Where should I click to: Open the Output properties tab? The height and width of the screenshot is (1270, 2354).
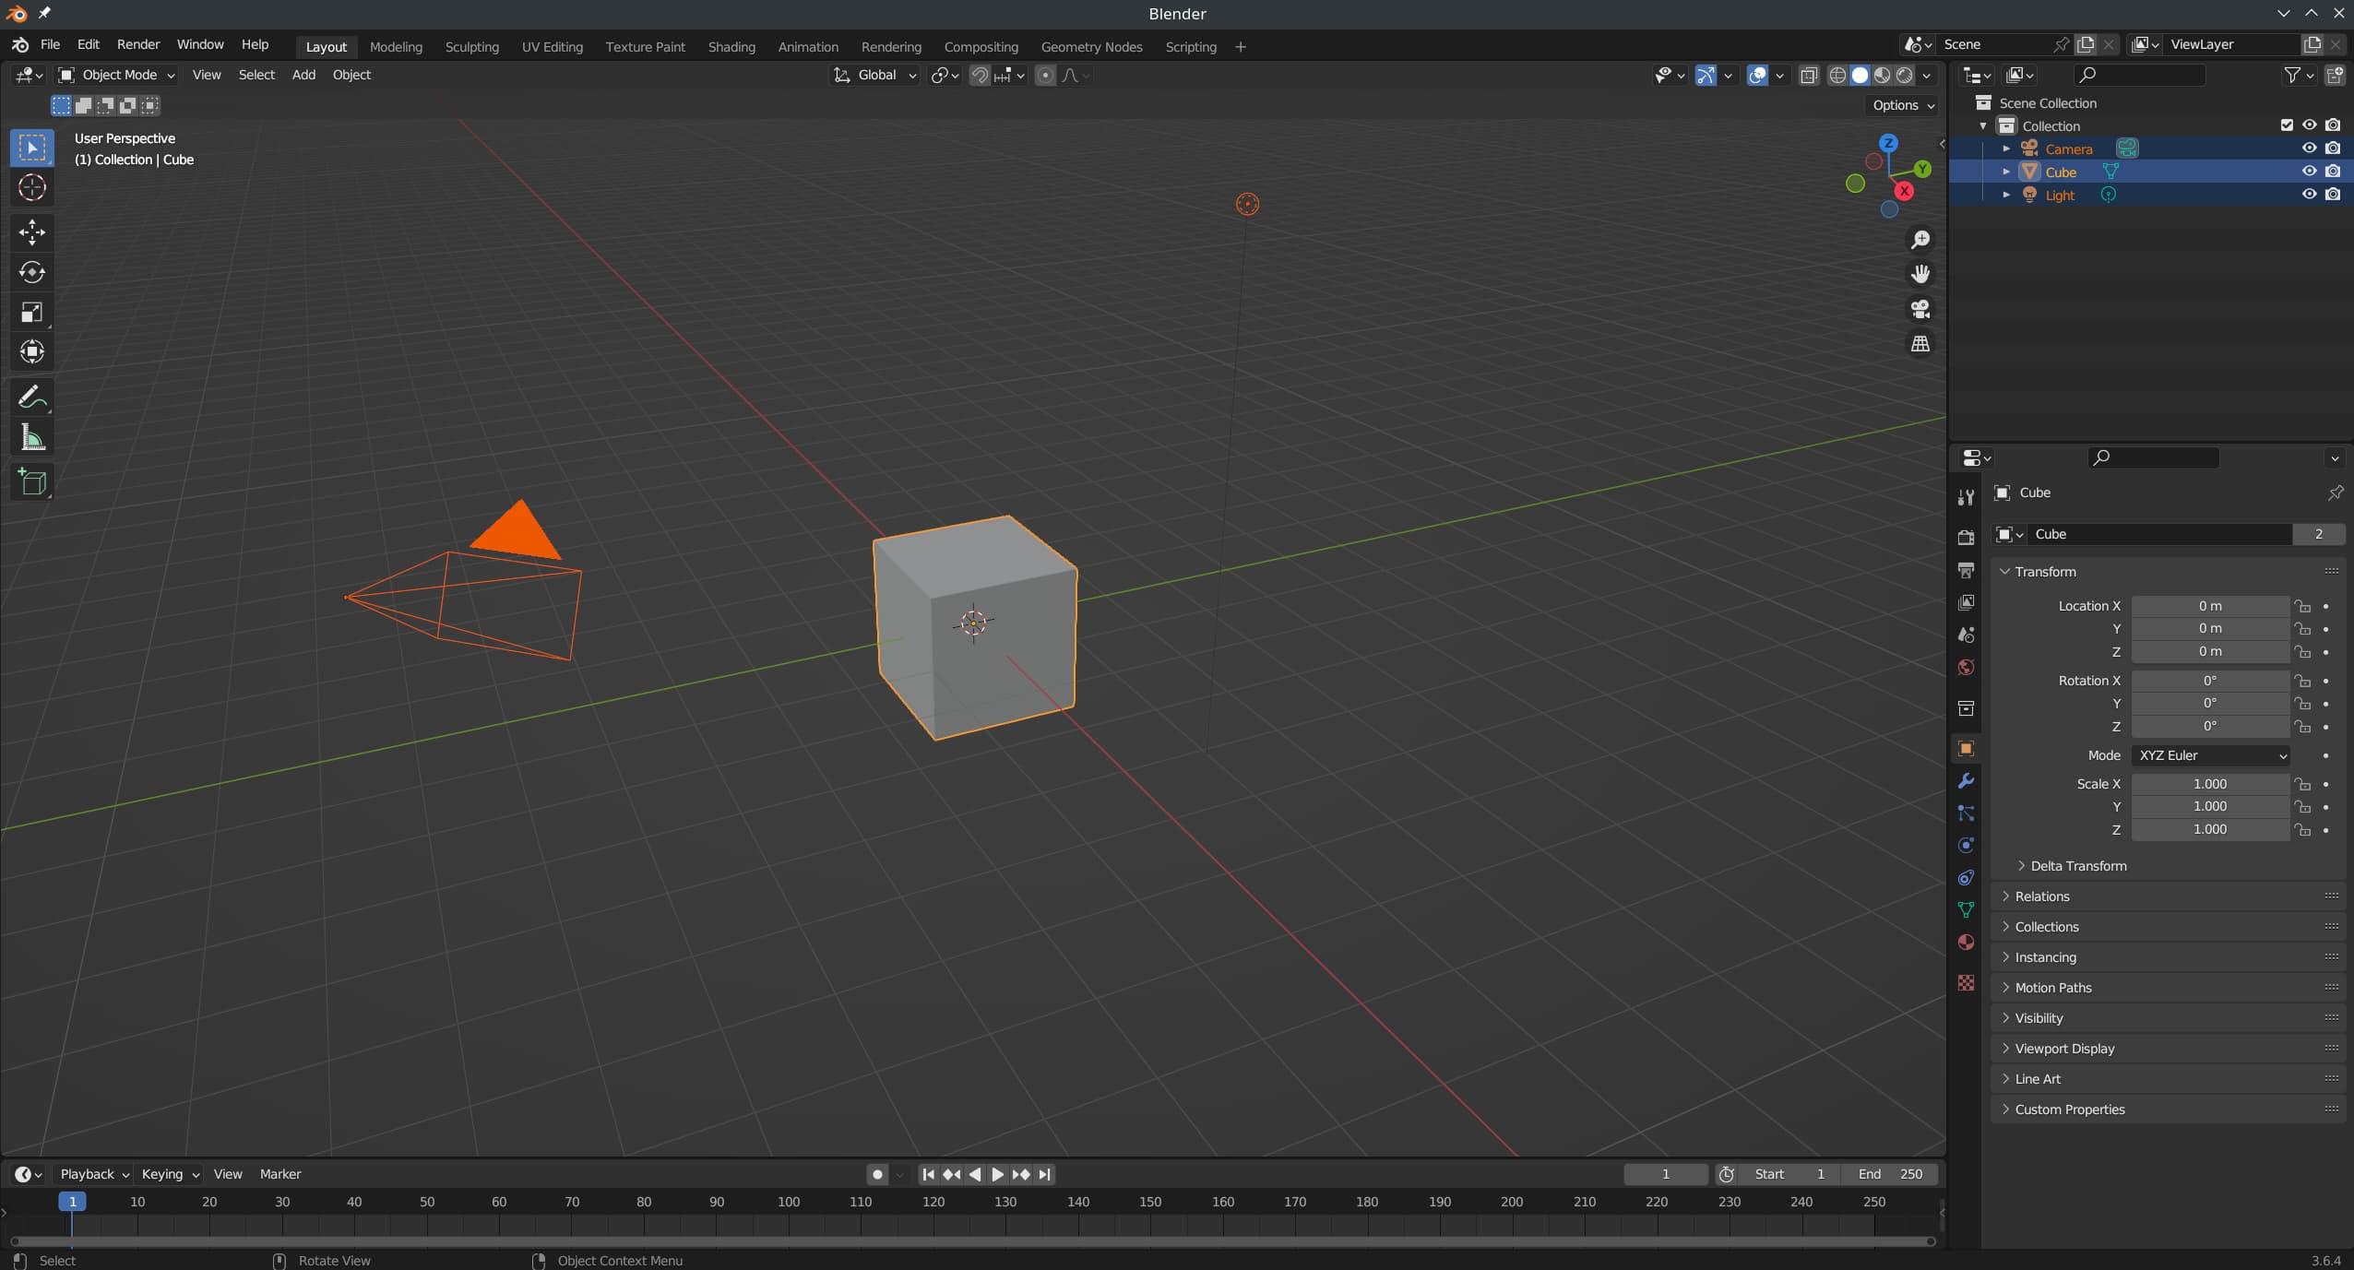tap(1966, 570)
